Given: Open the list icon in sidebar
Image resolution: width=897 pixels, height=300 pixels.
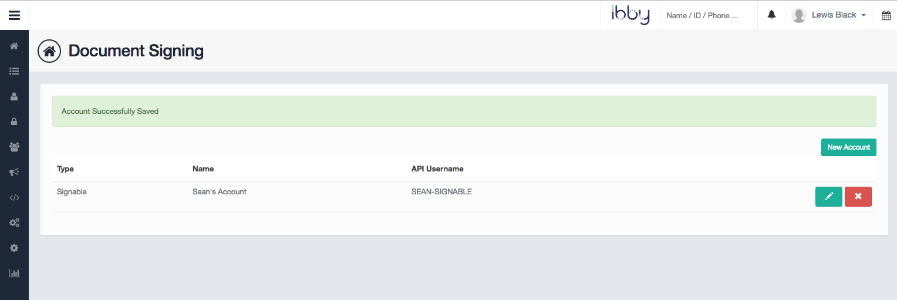Looking at the screenshot, I should click(14, 72).
